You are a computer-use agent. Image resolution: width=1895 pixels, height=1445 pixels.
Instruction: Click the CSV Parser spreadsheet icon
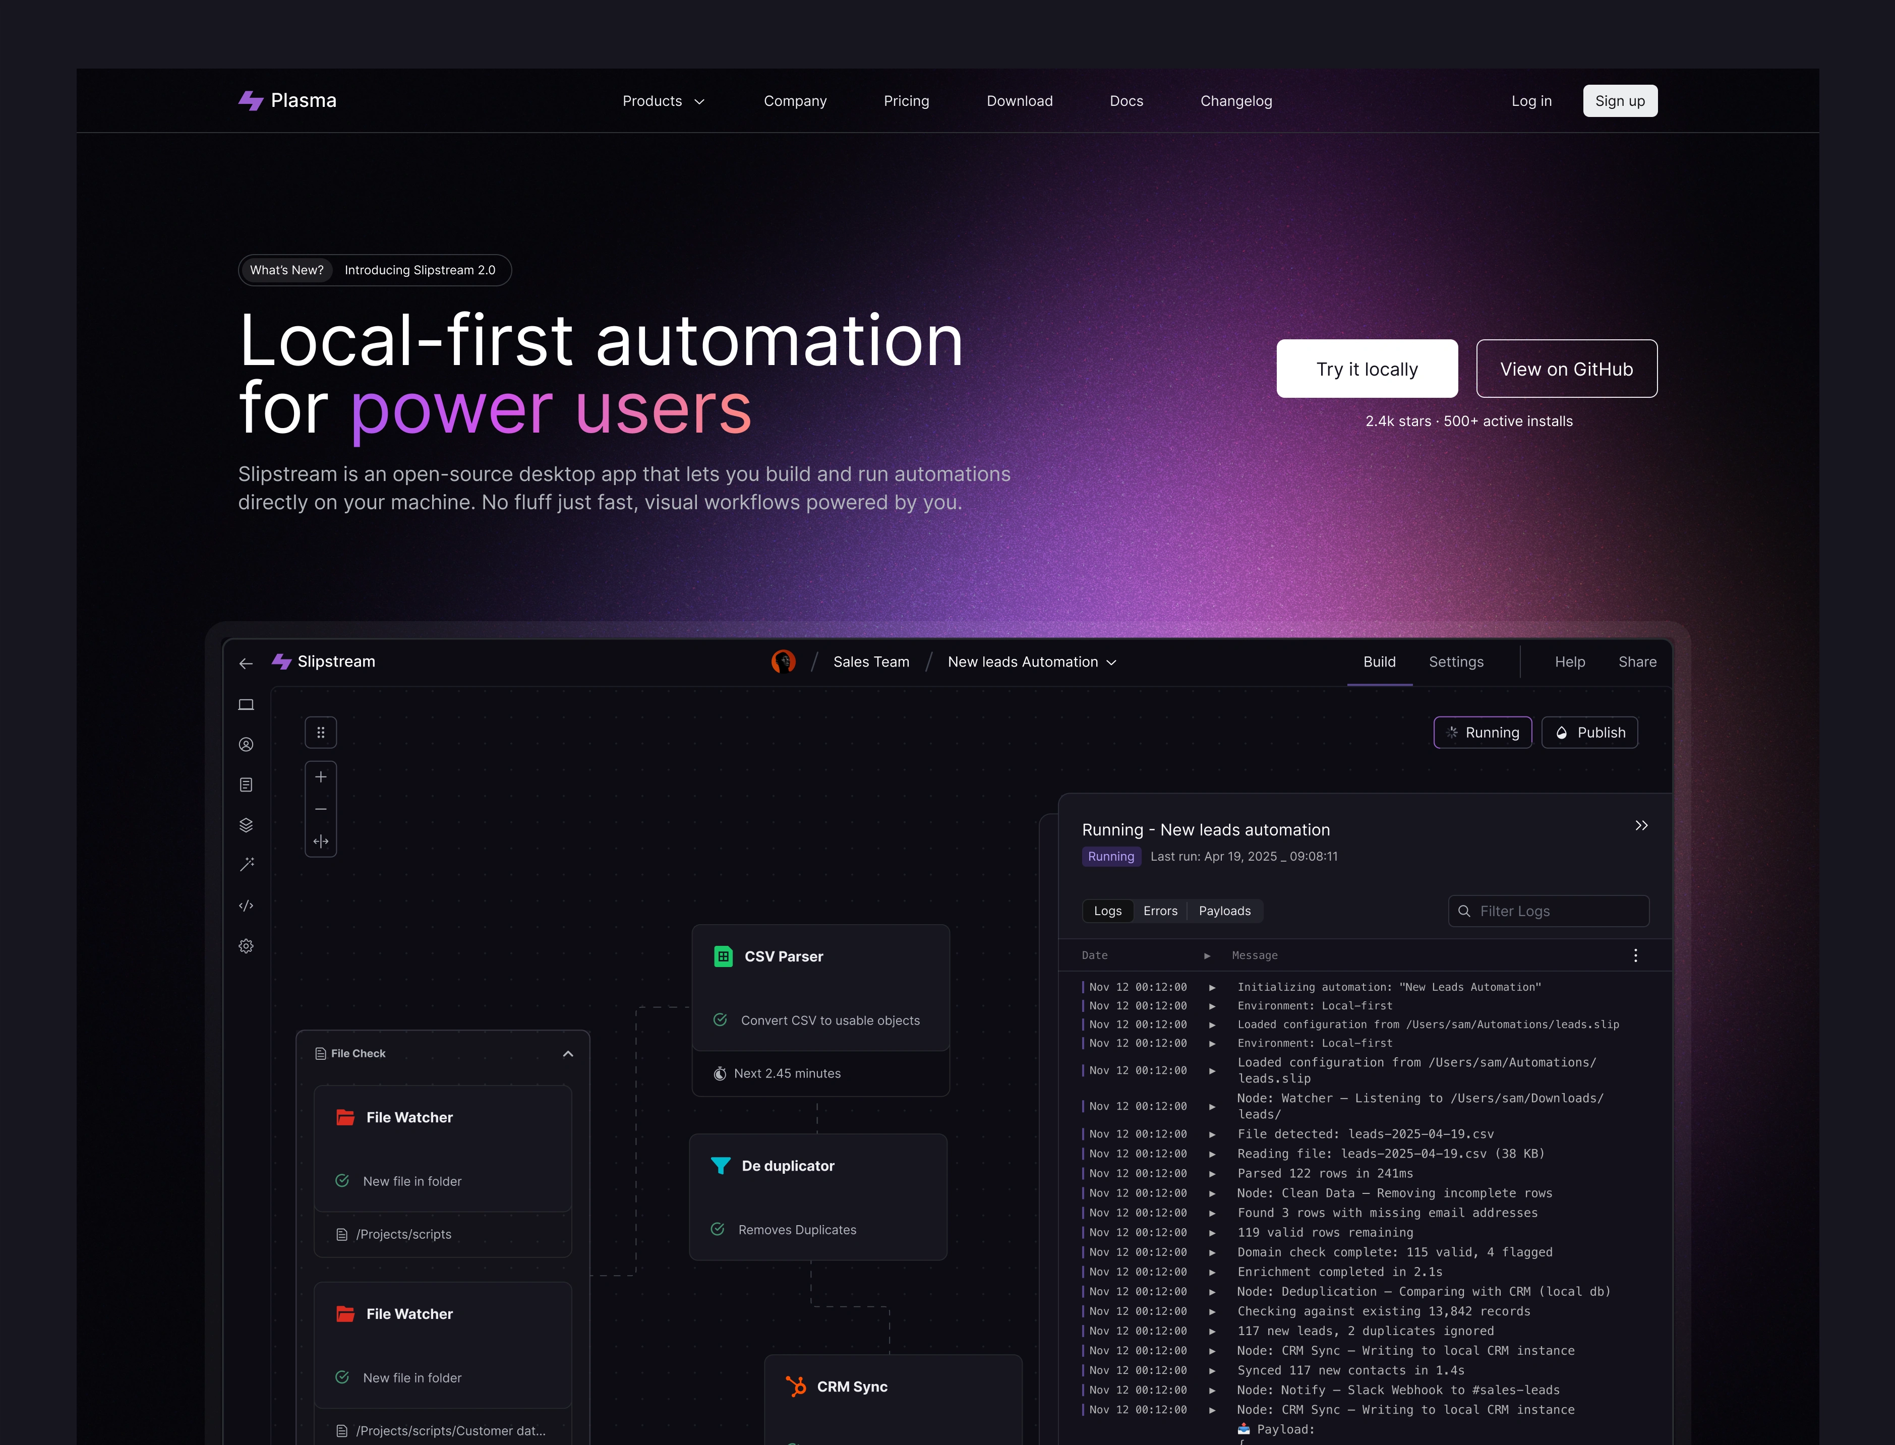[724, 956]
